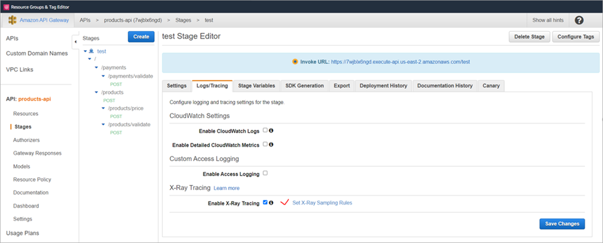Open Authorizers in the left navigation
This screenshot has width=603, height=243.
point(26,140)
